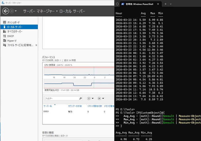Sort by メモリの警告 column header

click(x=109, y=106)
